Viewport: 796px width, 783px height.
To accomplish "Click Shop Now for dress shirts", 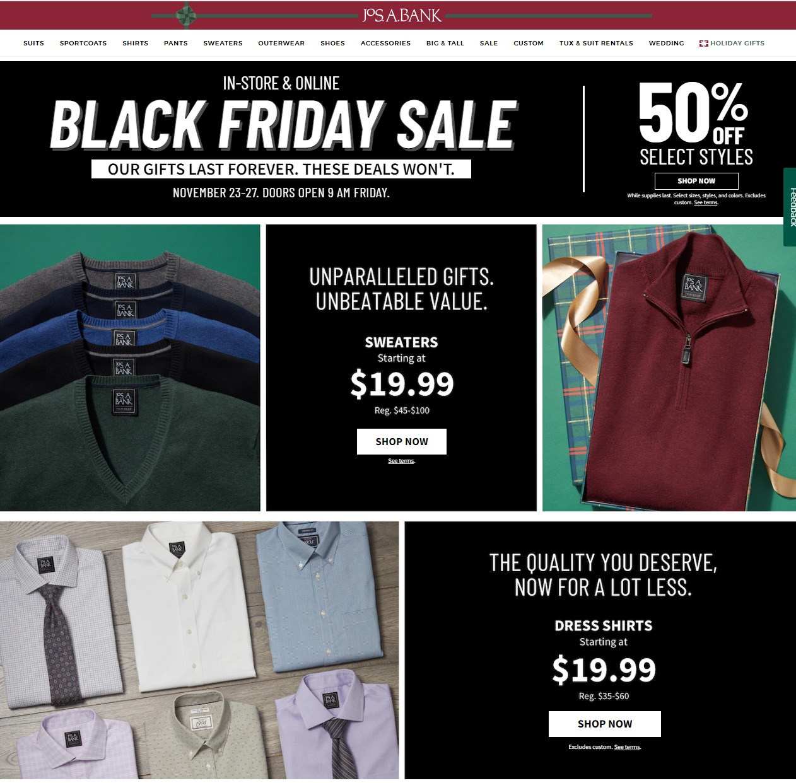I will (605, 724).
